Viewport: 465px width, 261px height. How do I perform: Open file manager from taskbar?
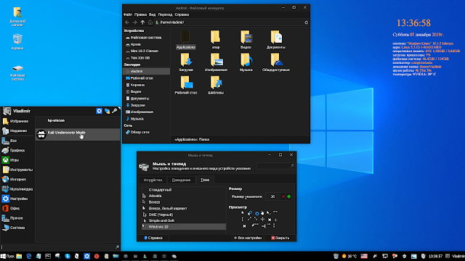(x=19, y=256)
